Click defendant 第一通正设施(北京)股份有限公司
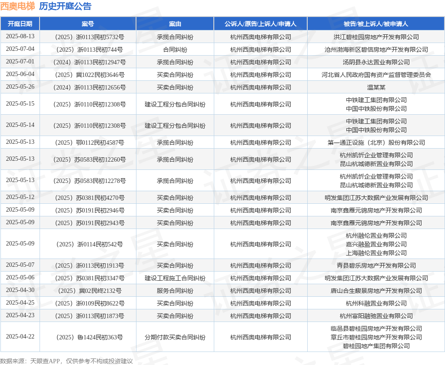This screenshot has width=445, height=365. click(x=376, y=143)
